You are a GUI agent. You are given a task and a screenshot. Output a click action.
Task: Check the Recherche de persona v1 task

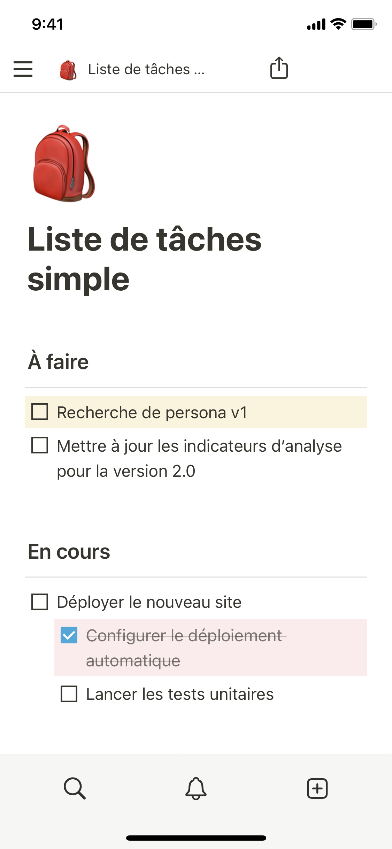[x=40, y=412]
